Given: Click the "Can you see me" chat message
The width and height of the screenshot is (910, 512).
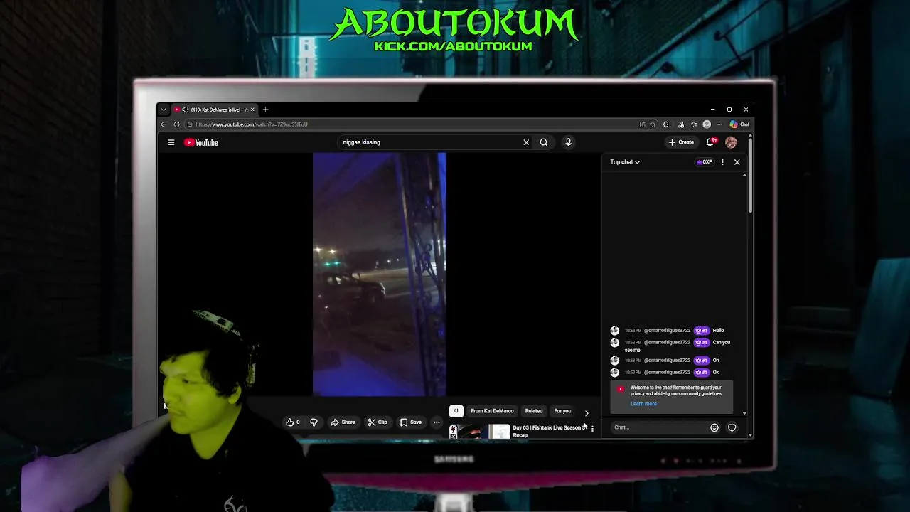Looking at the screenshot, I should [x=678, y=346].
